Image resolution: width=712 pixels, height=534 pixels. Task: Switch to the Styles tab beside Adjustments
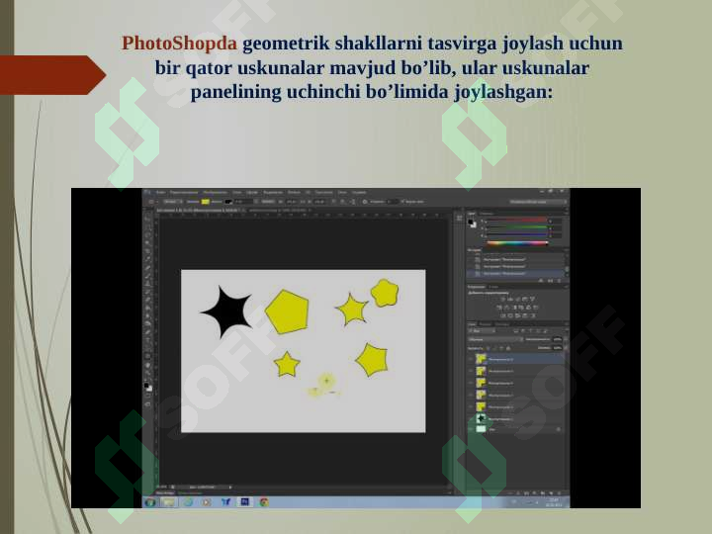(493, 287)
